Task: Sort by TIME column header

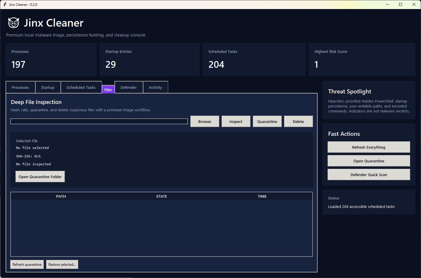Action: (x=262, y=196)
